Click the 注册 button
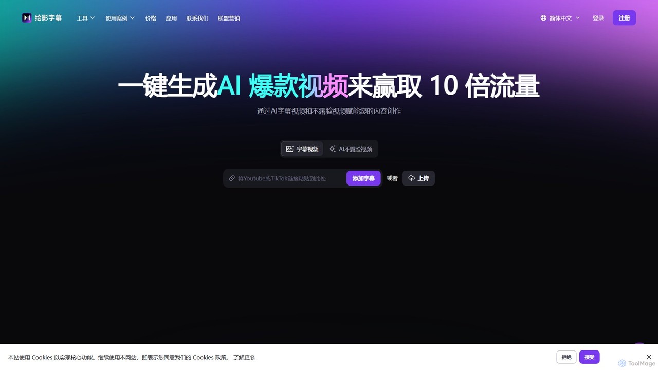 [624, 18]
